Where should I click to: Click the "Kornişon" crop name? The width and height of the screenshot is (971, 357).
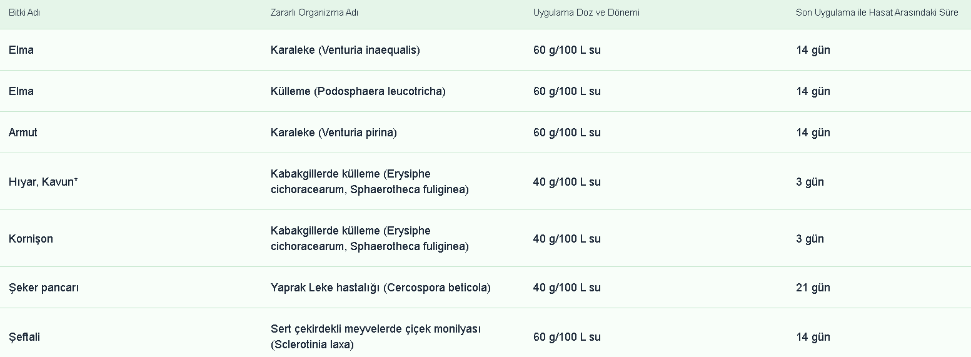click(31, 239)
